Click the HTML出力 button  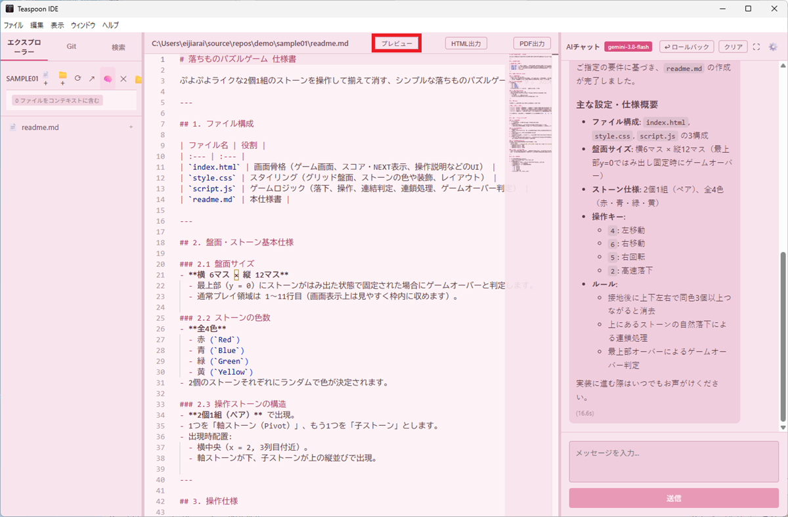466,43
